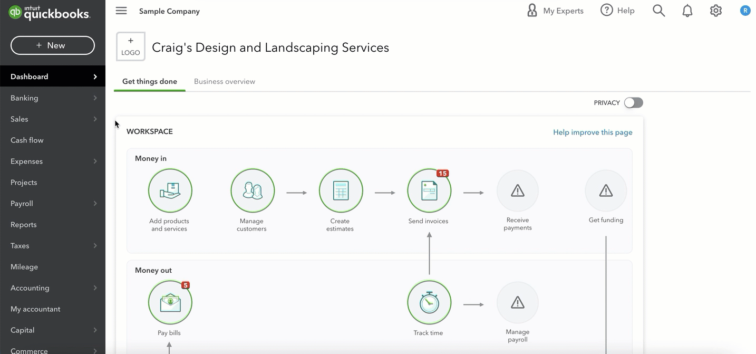The image size is (756, 354).
Task: Open the hamburger navigation menu icon
Action: click(121, 11)
